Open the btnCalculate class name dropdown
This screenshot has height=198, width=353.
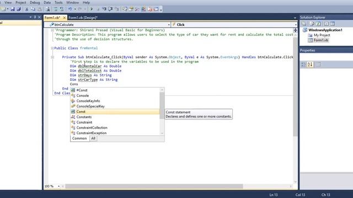[x=169, y=25]
